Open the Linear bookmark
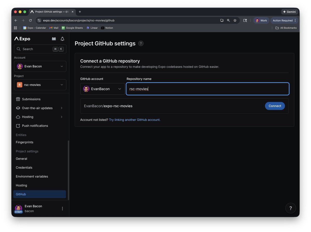This screenshot has height=232, width=311. tap(92, 28)
